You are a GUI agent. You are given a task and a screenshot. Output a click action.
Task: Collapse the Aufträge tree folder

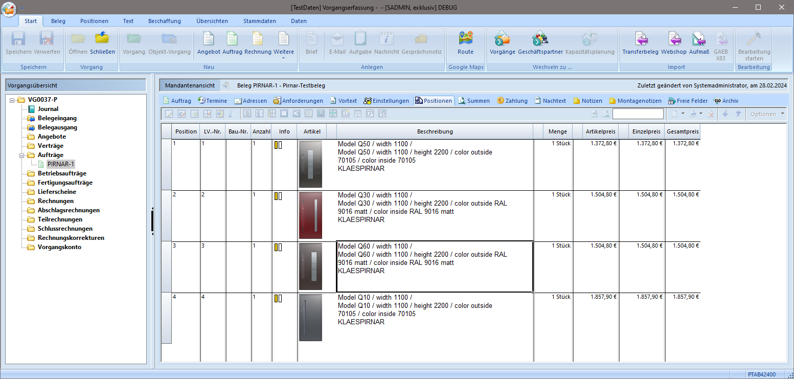22,155
